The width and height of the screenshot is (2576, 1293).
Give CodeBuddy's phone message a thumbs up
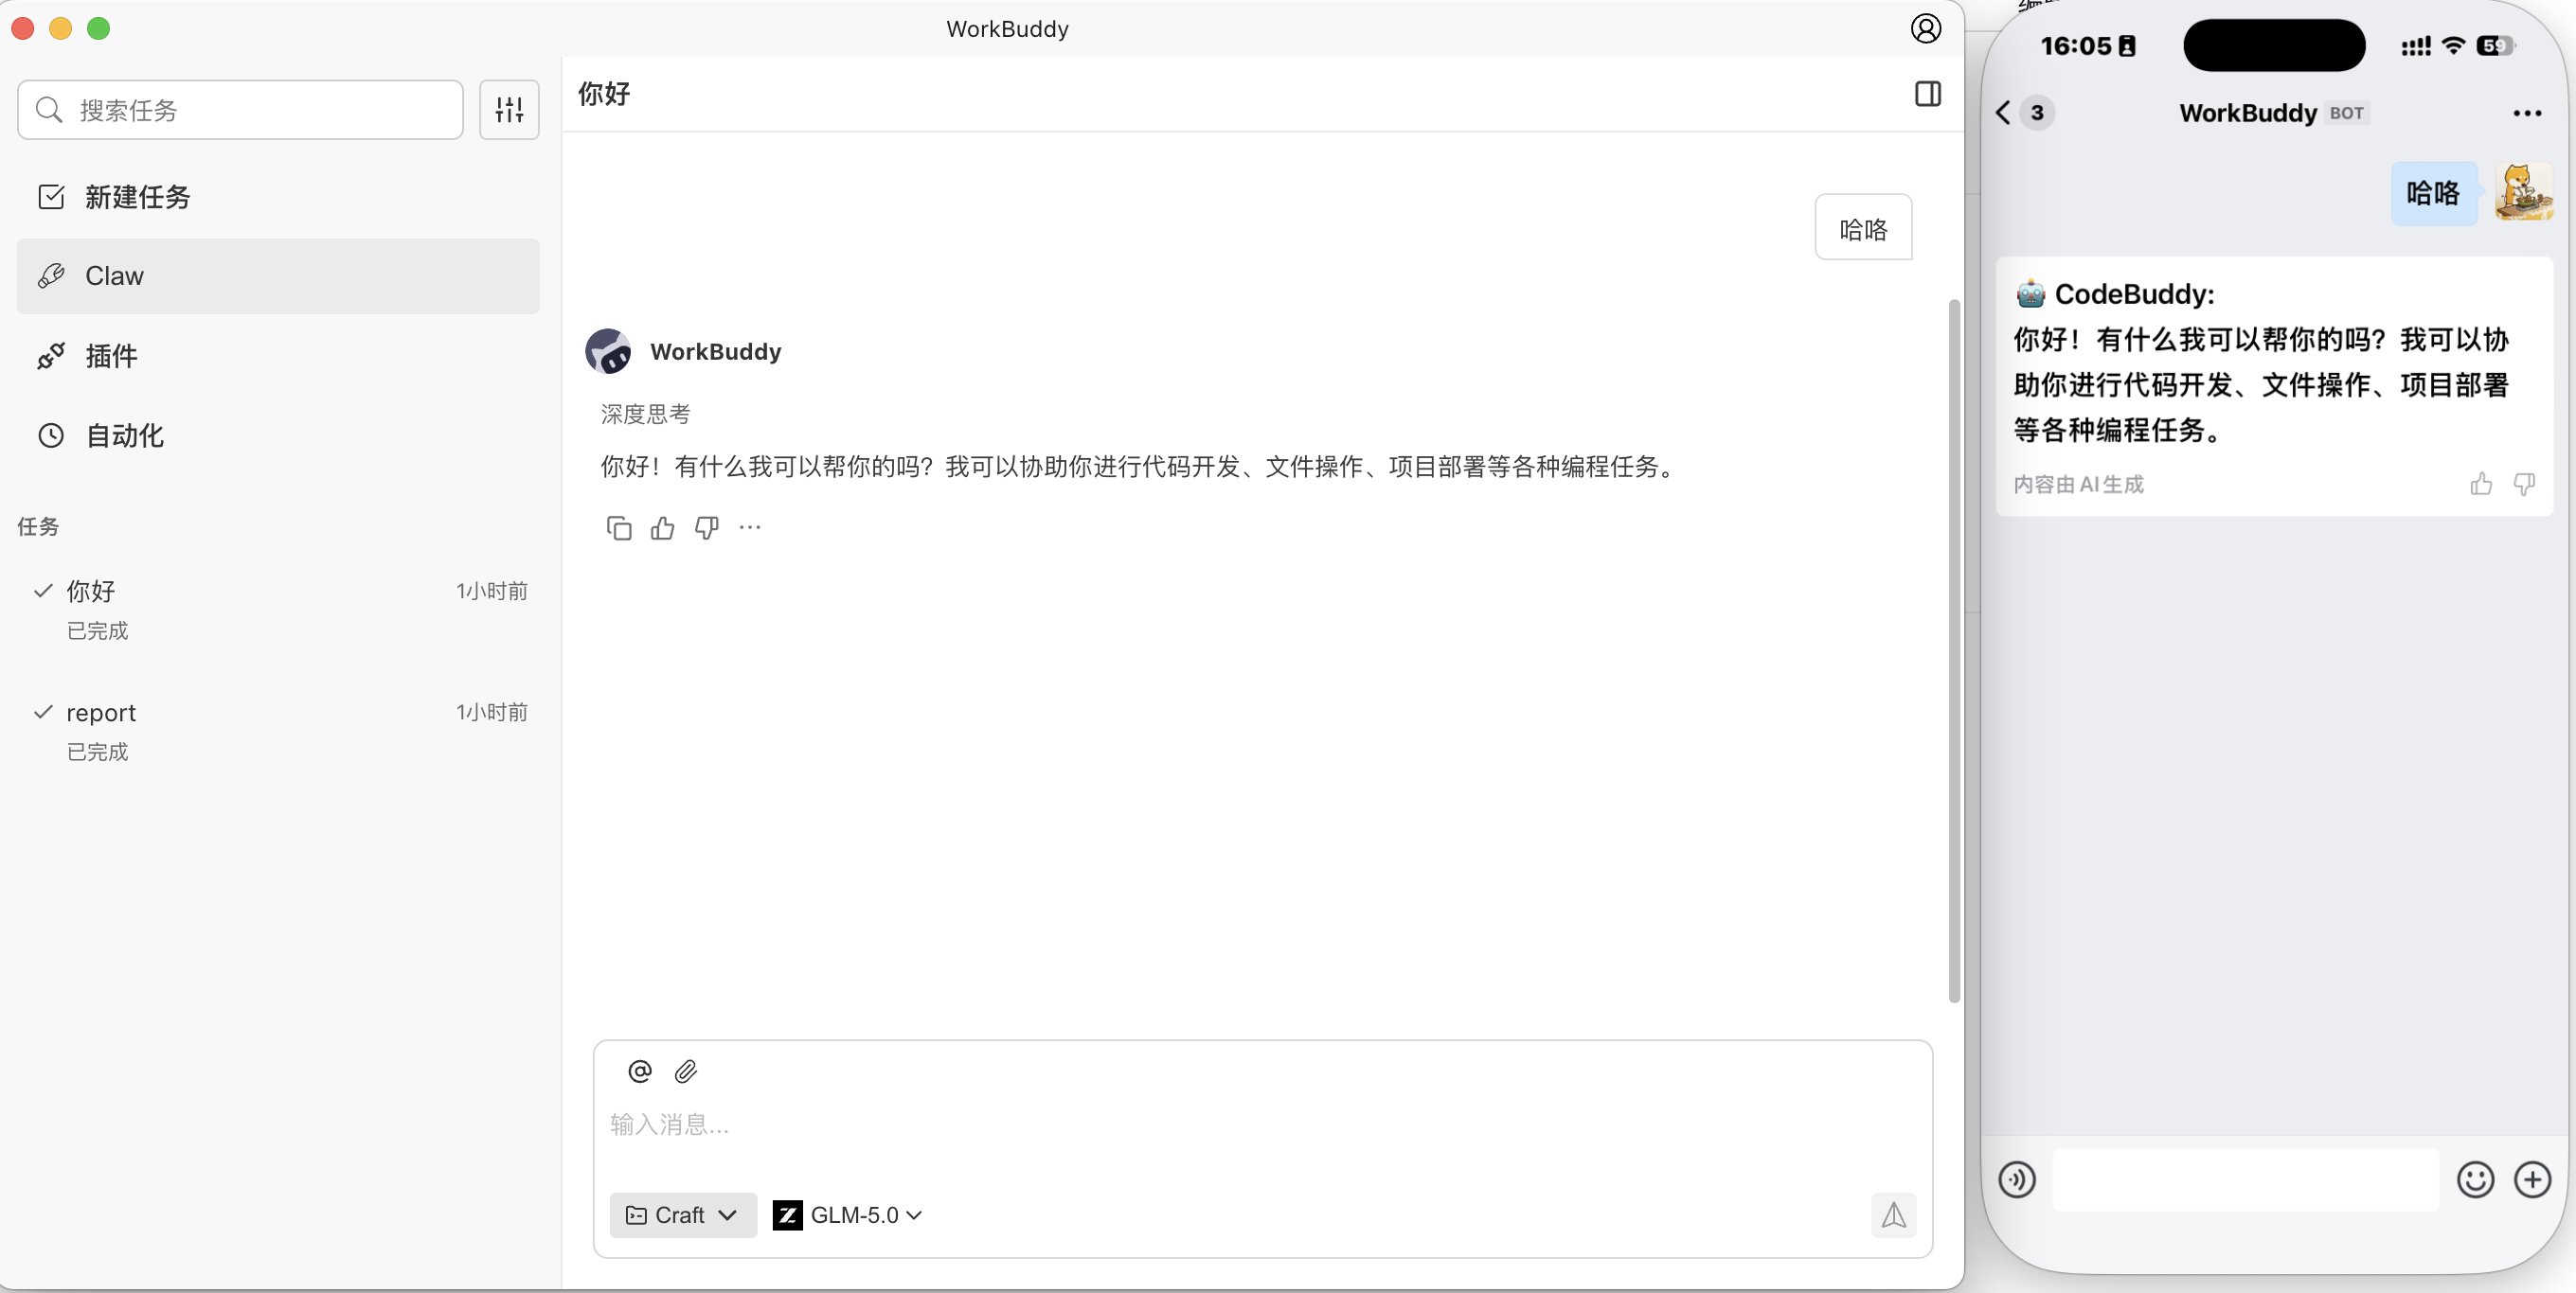pos(2481,484)
